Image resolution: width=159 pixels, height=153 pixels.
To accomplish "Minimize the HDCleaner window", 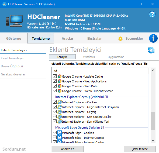I will click(x=128, y=4).
